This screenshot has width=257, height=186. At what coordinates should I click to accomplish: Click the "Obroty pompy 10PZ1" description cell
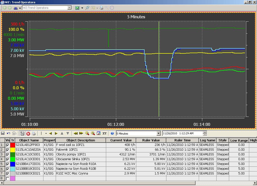tap(81, 154)
